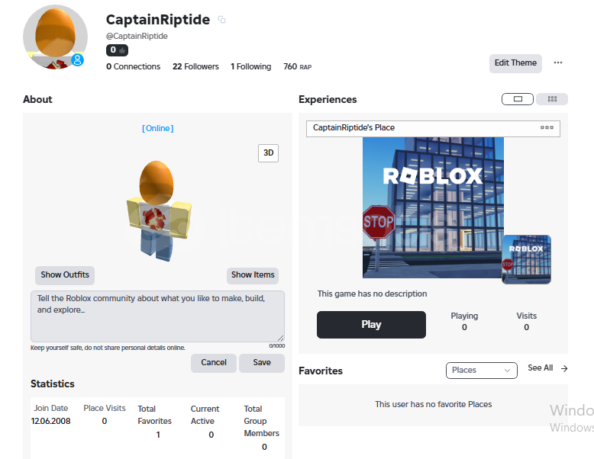Click Show Items button

click(x=253, y=275)
